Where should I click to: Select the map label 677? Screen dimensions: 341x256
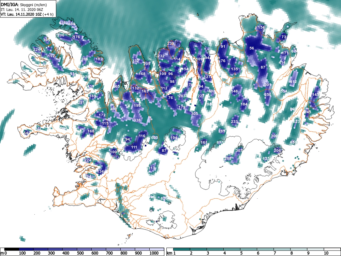pos(220,142)
